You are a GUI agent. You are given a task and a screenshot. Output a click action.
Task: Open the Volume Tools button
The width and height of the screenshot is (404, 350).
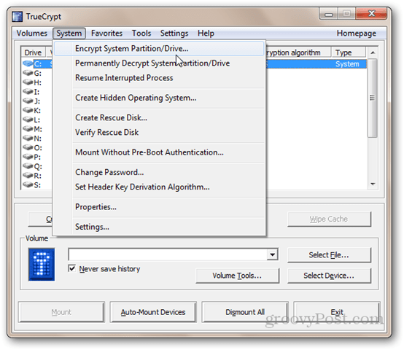pos(237,276)
